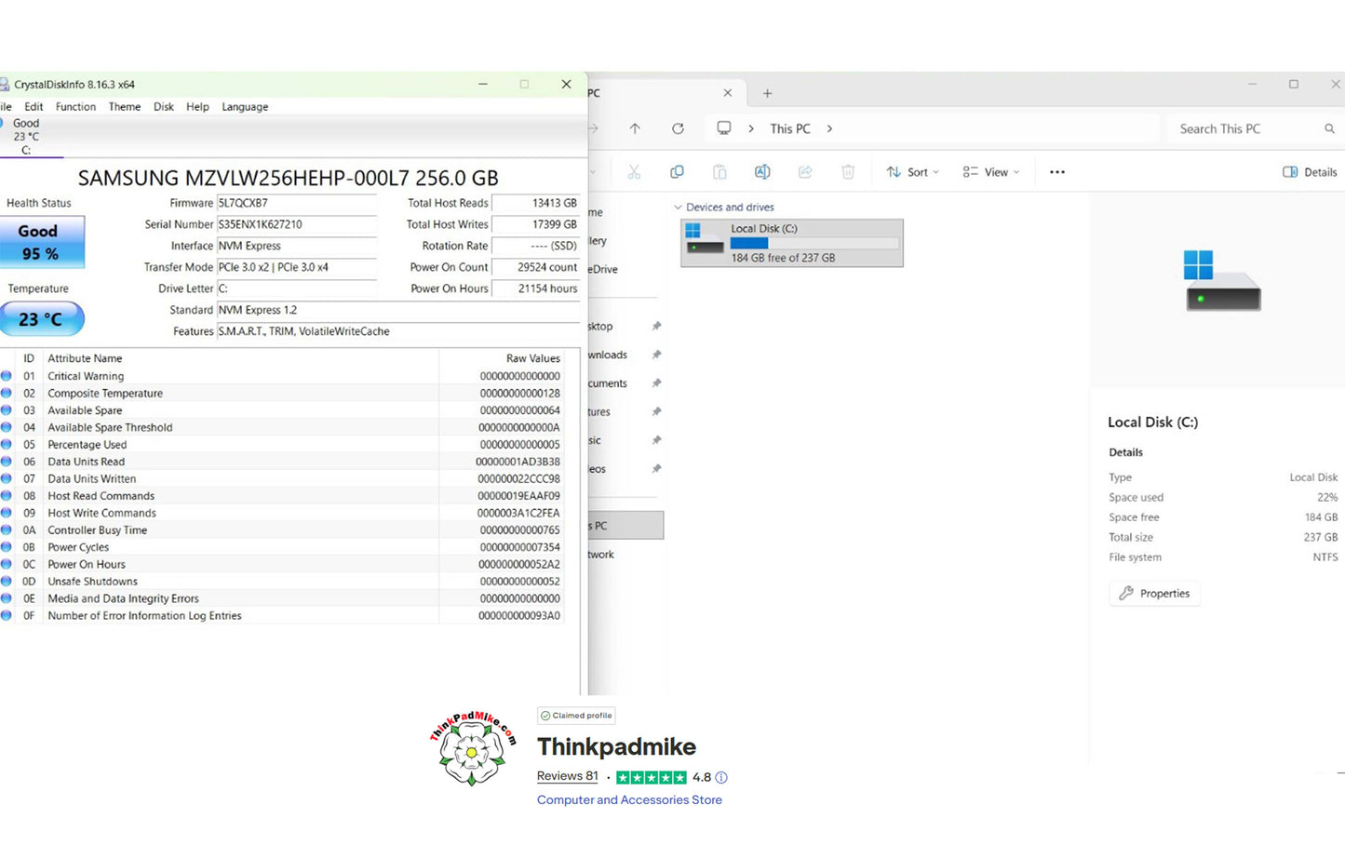Select the Composite Temperature attribute row
Image resolution: width=1345 pixels, height=845 pixels.
pyautogui.click(x=282, y=394)
